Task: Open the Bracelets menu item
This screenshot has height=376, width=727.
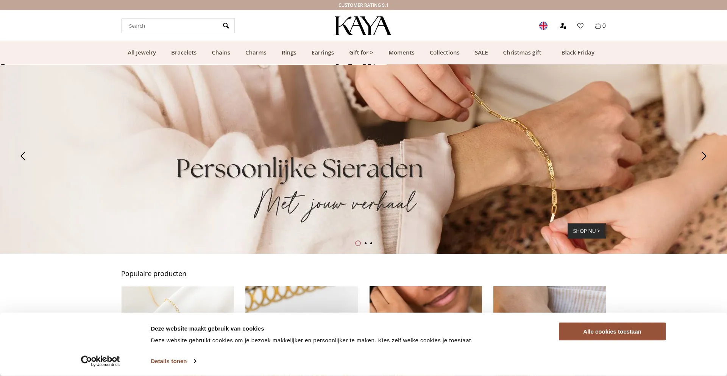Action: point(184,53)
